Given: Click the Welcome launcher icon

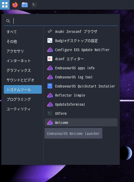Looking at the screenshot, I should [50, 122].
